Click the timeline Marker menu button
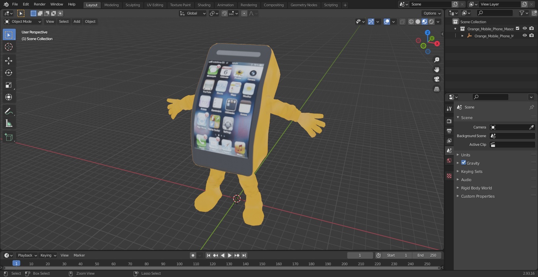This screenshot has height=277, width=538. [79, 255]
